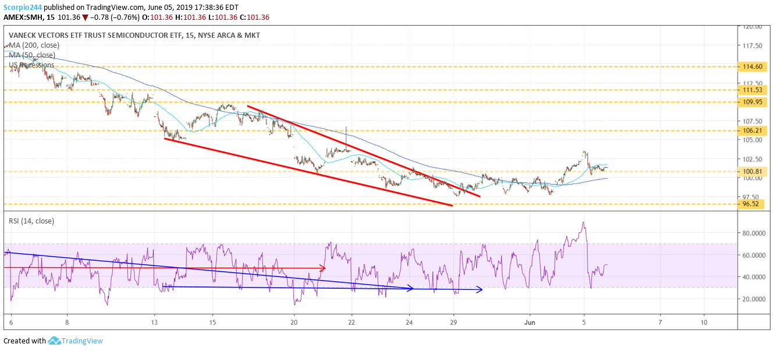Click the 15 date on time axis

click(x=213, y=321)
